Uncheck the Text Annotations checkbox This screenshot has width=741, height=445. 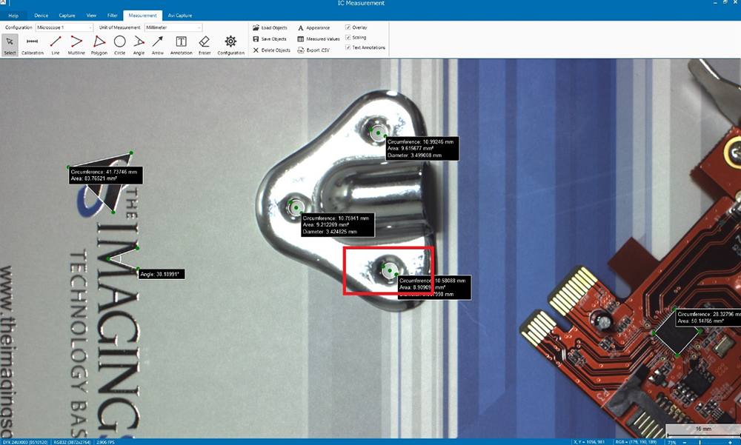pyautogui.click(x=348, y=47)
